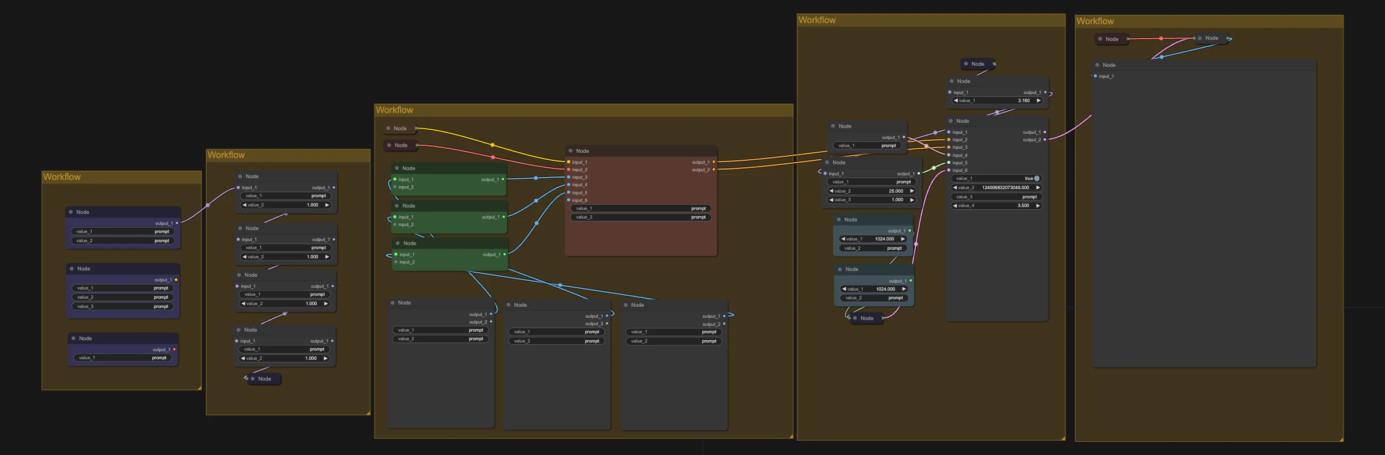Click output_1 port of the 3.160 node
Image resolution: width=1385 pixels, height=455 pixels.
(1045, 92)
